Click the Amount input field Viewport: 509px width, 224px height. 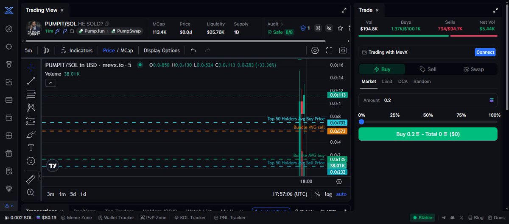click(x=428, y=100)
